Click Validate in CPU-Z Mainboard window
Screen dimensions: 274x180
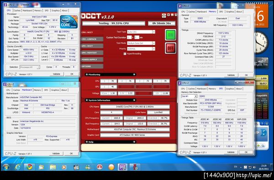point(56,154)
